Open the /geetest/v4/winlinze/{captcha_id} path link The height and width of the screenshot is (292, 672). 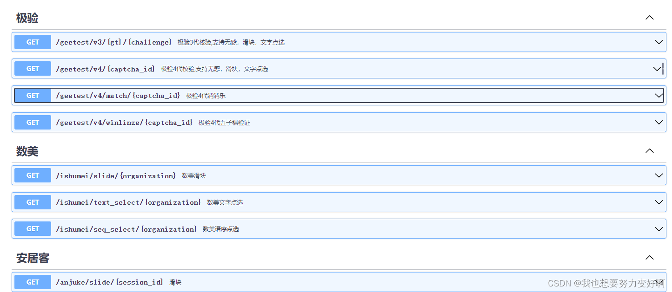[124, 123]
